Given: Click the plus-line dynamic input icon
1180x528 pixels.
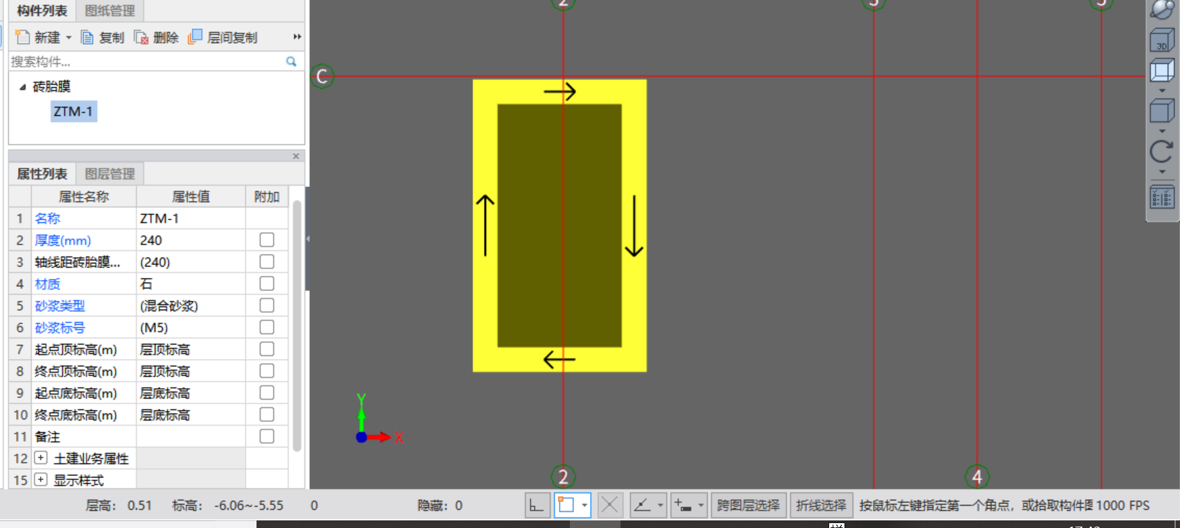Looking at the screenshot, I should [x=684, y=505].
